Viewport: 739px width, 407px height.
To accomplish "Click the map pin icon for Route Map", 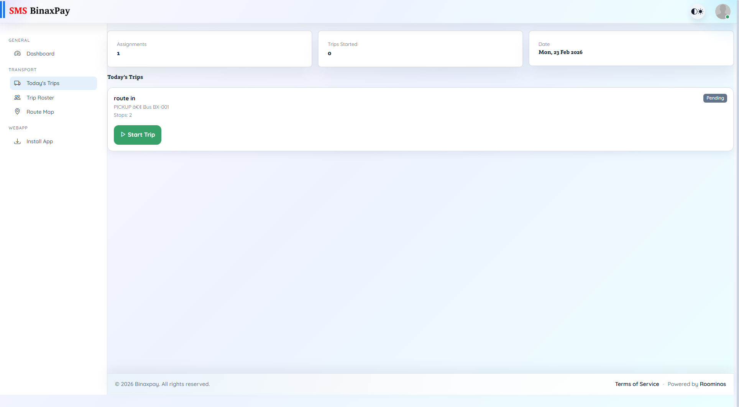I will (17, 111).
